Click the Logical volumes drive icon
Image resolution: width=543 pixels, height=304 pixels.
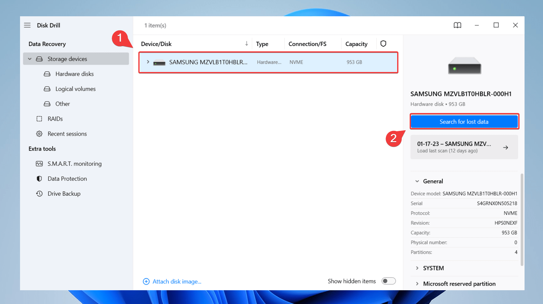click(x=47, y=89)
